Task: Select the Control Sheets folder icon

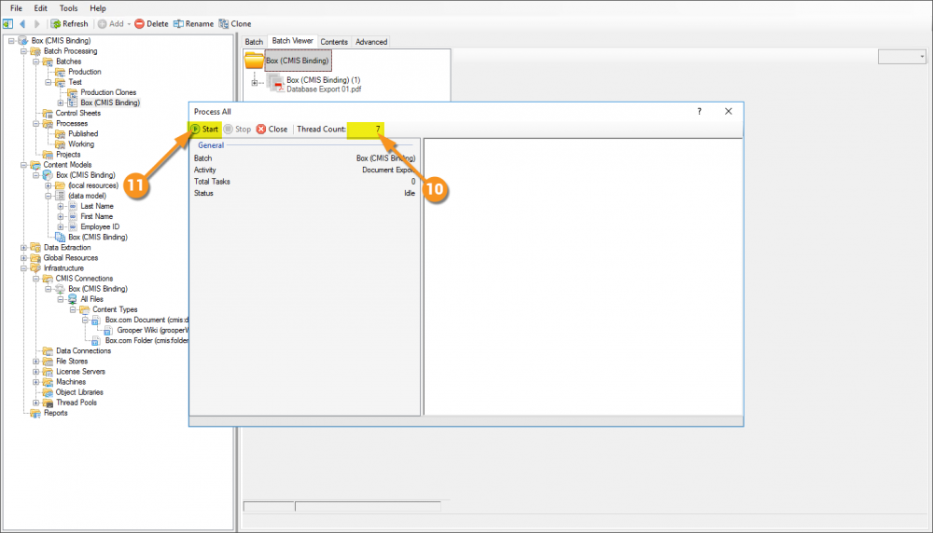Action: pyautogui.click(x=48, y=114)
